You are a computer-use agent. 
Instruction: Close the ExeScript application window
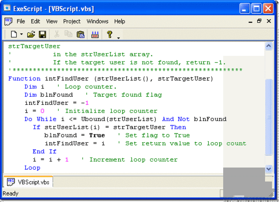pyautogui.click(x=268, y=8)
